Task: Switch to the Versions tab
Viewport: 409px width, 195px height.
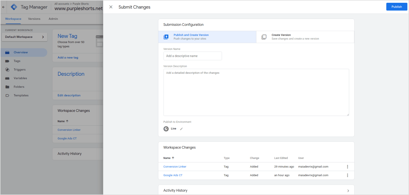Action: click(34, 19)
